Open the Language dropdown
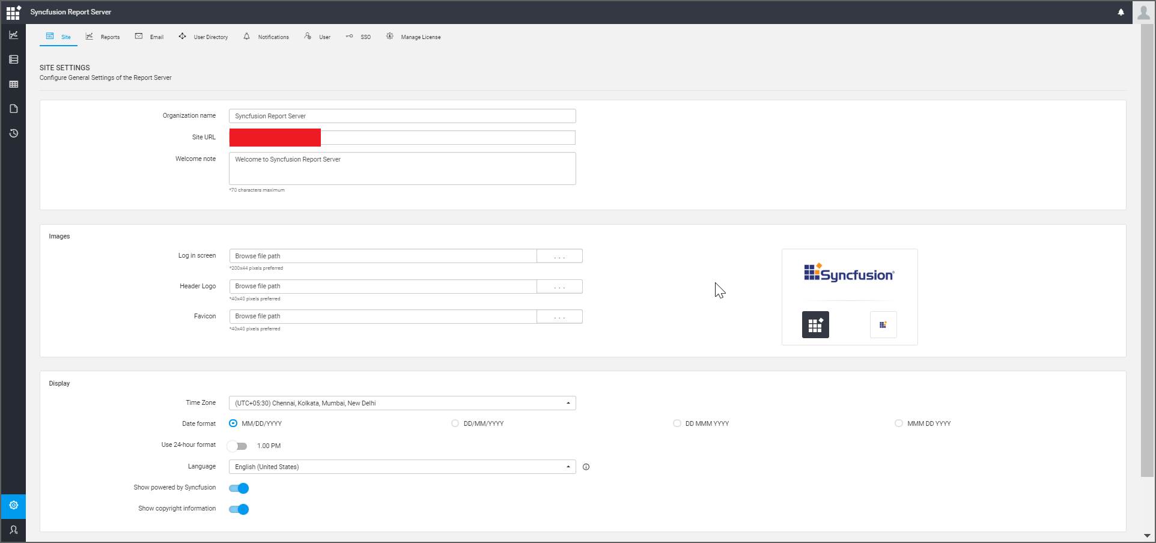This screenshot has height=543, width=1156. pyautogui.click(x=402, y=467)
